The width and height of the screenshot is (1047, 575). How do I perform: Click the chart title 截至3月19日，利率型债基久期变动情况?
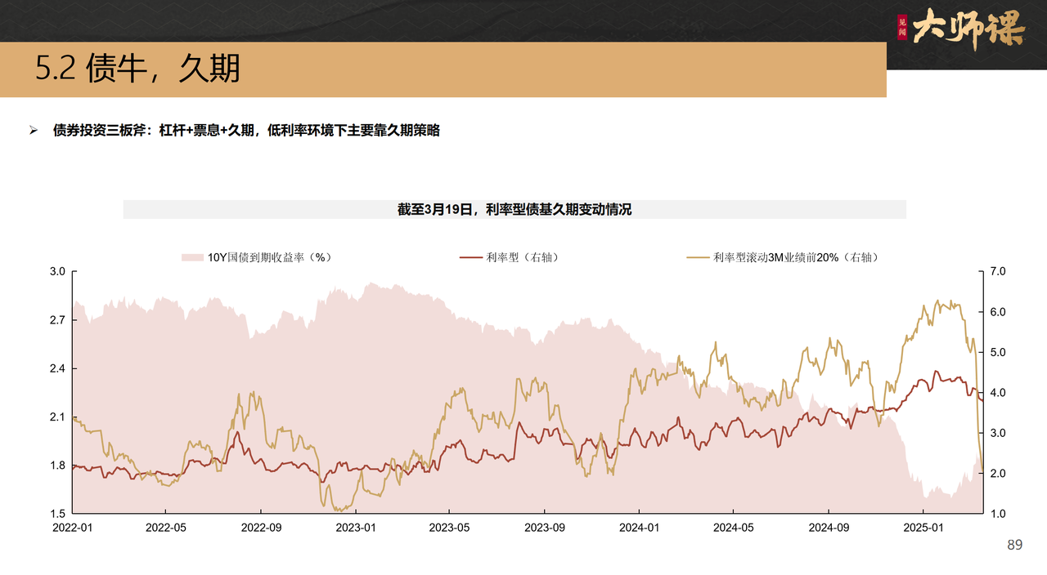point(515,209)
